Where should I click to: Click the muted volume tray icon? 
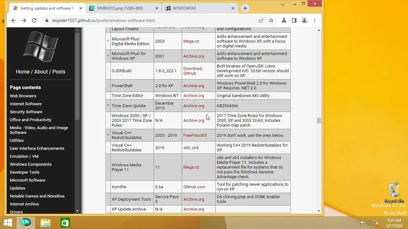378,223
